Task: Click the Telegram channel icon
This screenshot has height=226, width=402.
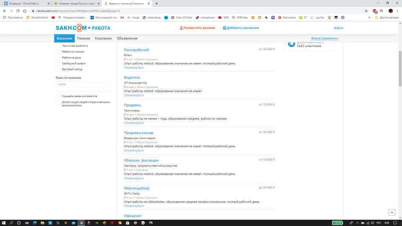Action: [x=291, y=44]
